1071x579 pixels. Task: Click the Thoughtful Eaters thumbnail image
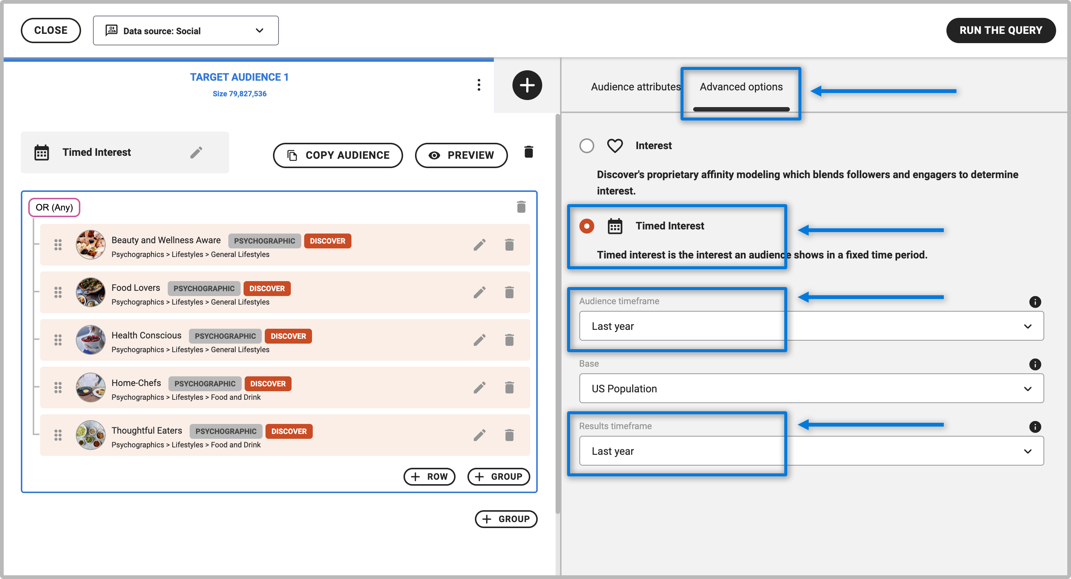click(90, 435)
